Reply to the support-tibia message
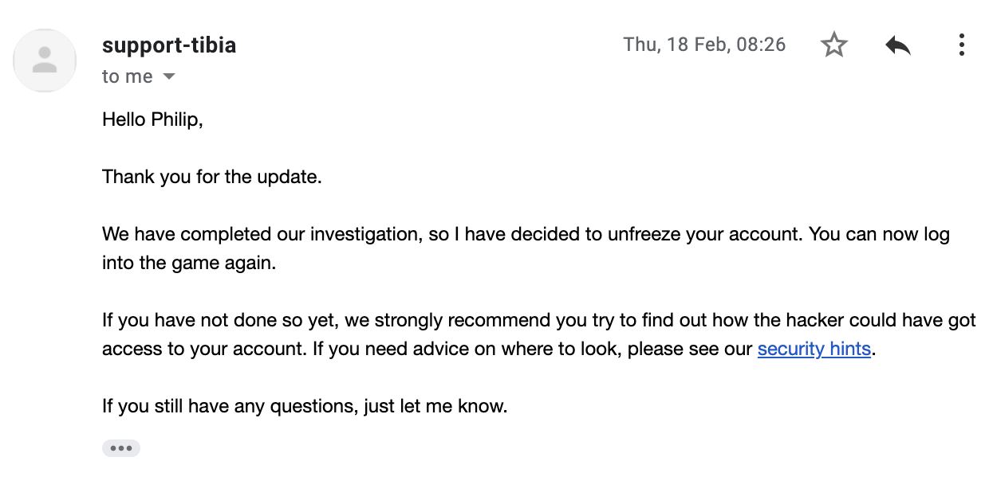 898,45
